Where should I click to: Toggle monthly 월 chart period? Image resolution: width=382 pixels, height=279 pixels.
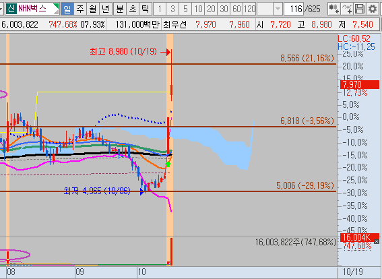tap(92, 9)
